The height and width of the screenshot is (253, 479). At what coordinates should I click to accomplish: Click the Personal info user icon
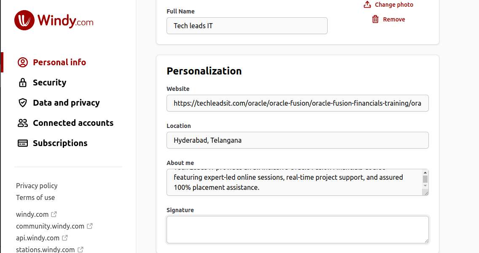pos(22,62)
